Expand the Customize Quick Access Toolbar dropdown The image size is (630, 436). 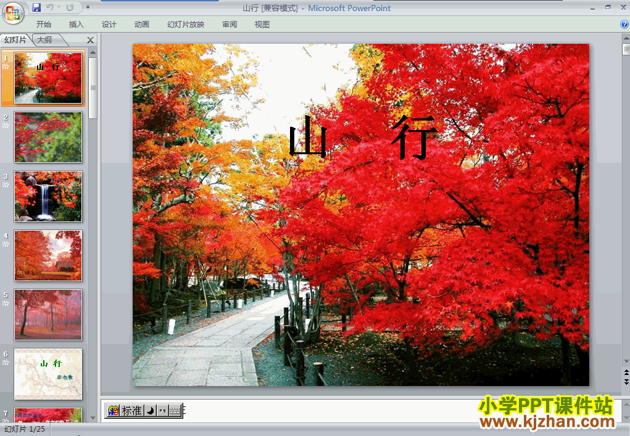click(88, 7)
